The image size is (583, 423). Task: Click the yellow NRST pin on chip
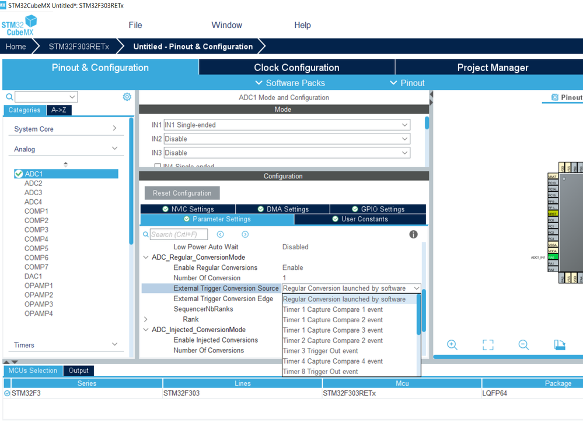pyautogui.click(x=553, y=214)
